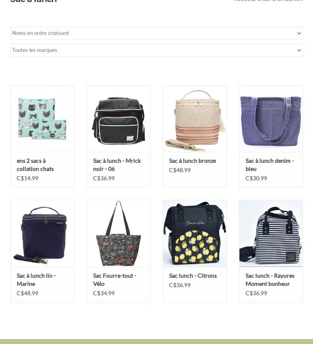The width and height of the screenshot is (313, 344).
Task: View the striped Moment bonheur bag photo
Action: pyautogui.click(x=271, y=234)
